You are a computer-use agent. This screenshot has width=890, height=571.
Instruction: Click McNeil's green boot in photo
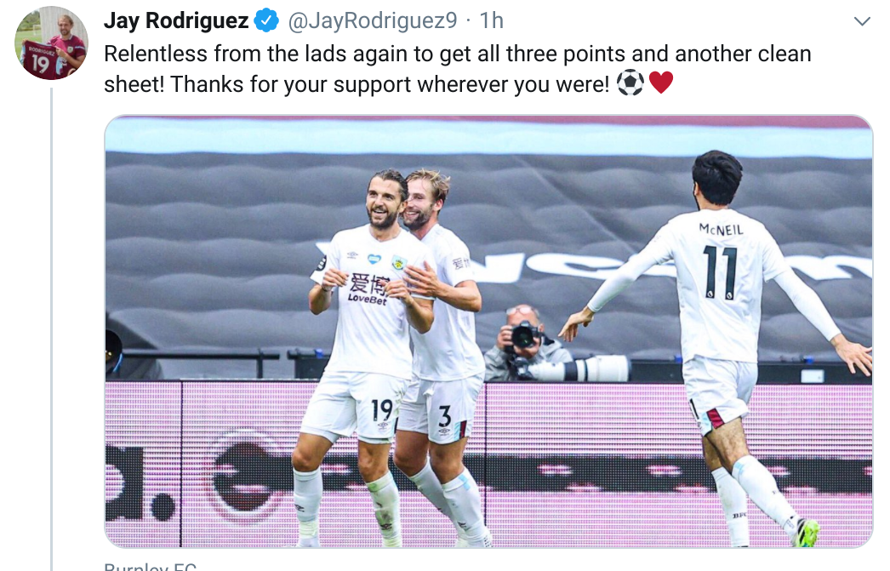pos(807,533)
